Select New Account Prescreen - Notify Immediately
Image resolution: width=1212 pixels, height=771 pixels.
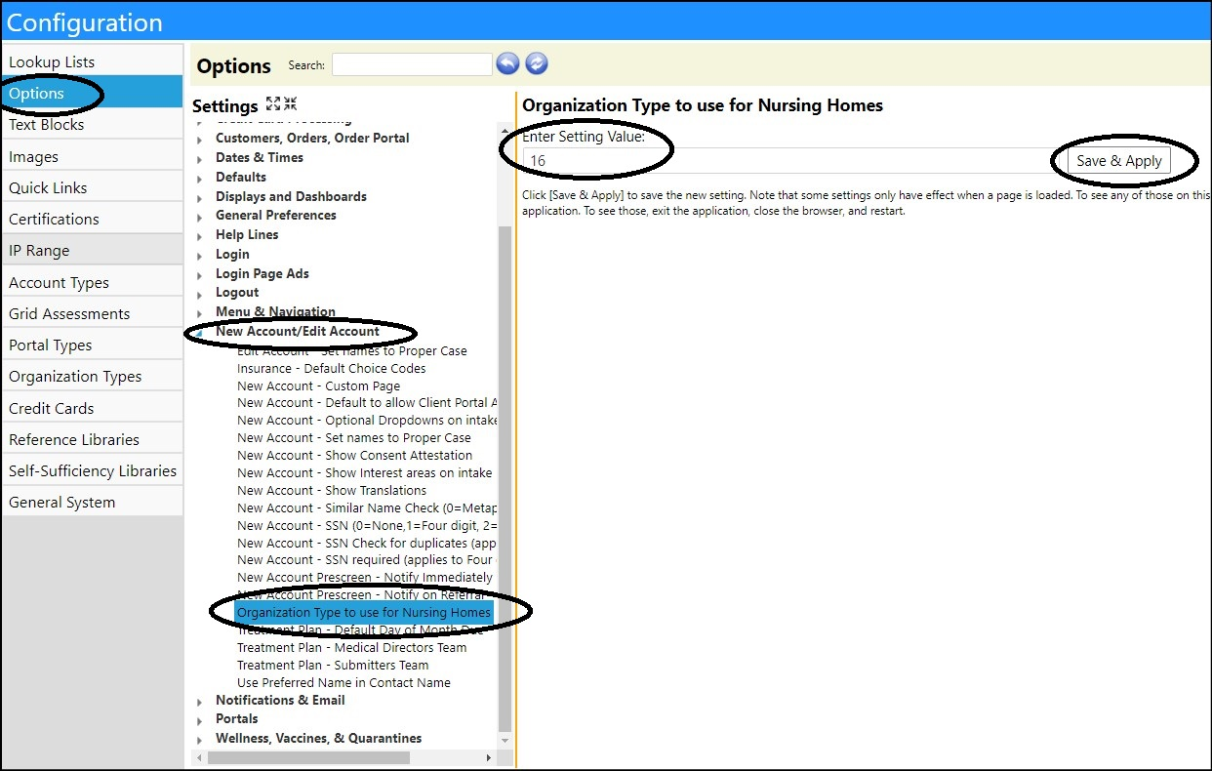[365, 577]
